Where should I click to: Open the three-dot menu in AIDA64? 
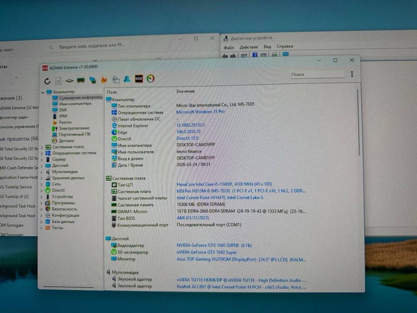point(352,74)
